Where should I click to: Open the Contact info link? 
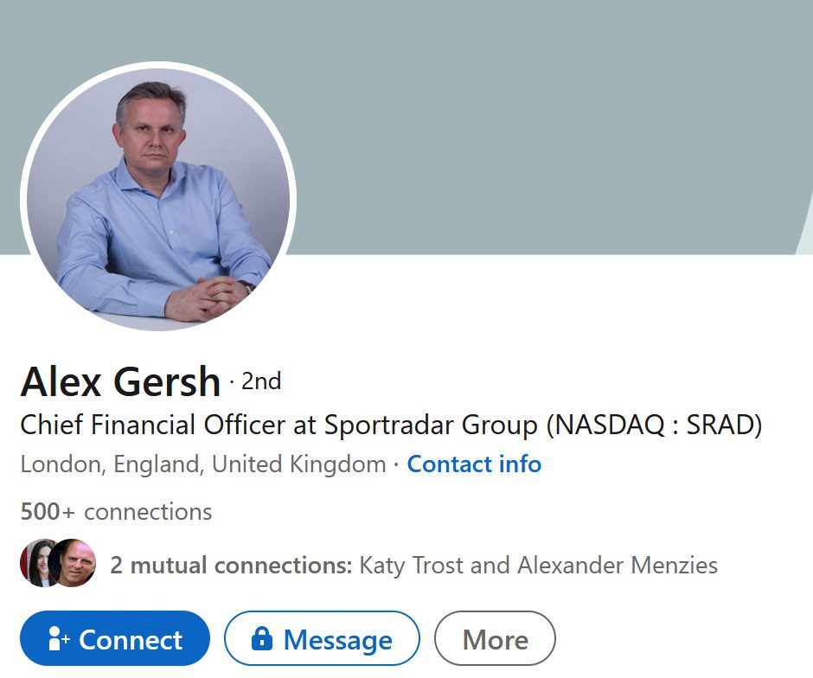pos(474,464)
